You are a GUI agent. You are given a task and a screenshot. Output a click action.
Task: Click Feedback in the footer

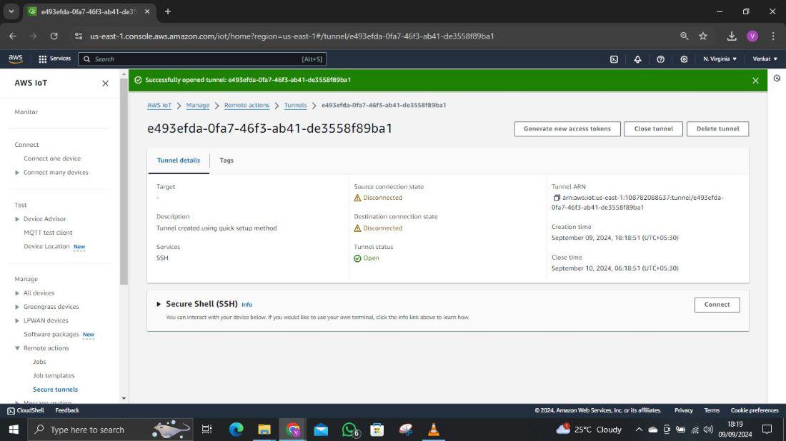pyautogui.click(x=67, y=410)
